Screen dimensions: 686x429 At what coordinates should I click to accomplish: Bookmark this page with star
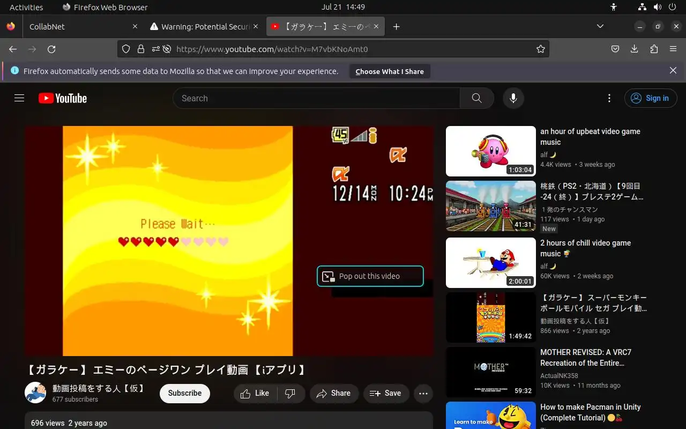pos(541,49)
